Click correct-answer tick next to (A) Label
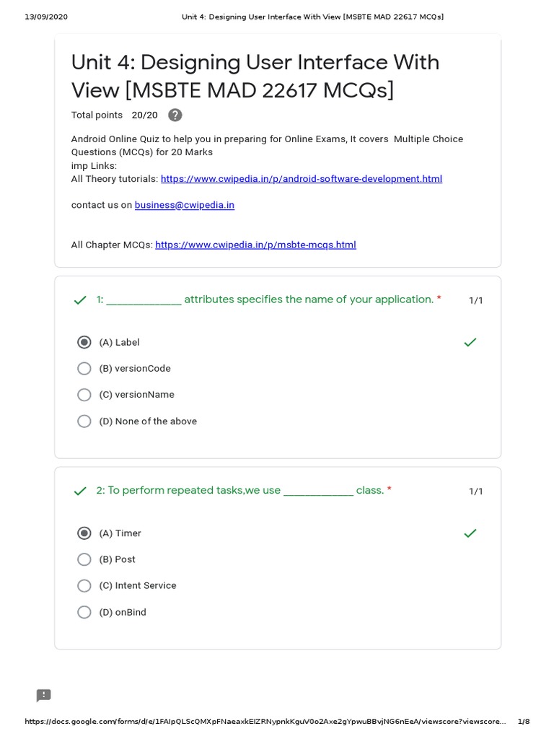The image size is (554, 739). coord(470,342)
